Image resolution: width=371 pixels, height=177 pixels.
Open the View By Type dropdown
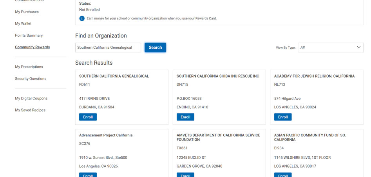[x=331, y=48]
